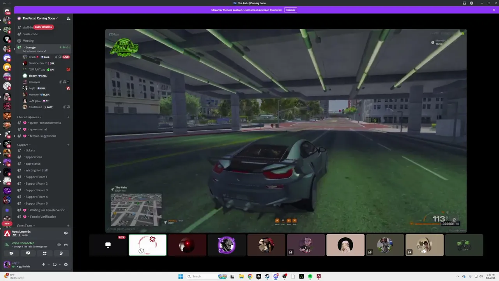Collapse the Event Team category
Image resolution: width=499 pixels, height=281 pixels.
(x=26, y=226)
